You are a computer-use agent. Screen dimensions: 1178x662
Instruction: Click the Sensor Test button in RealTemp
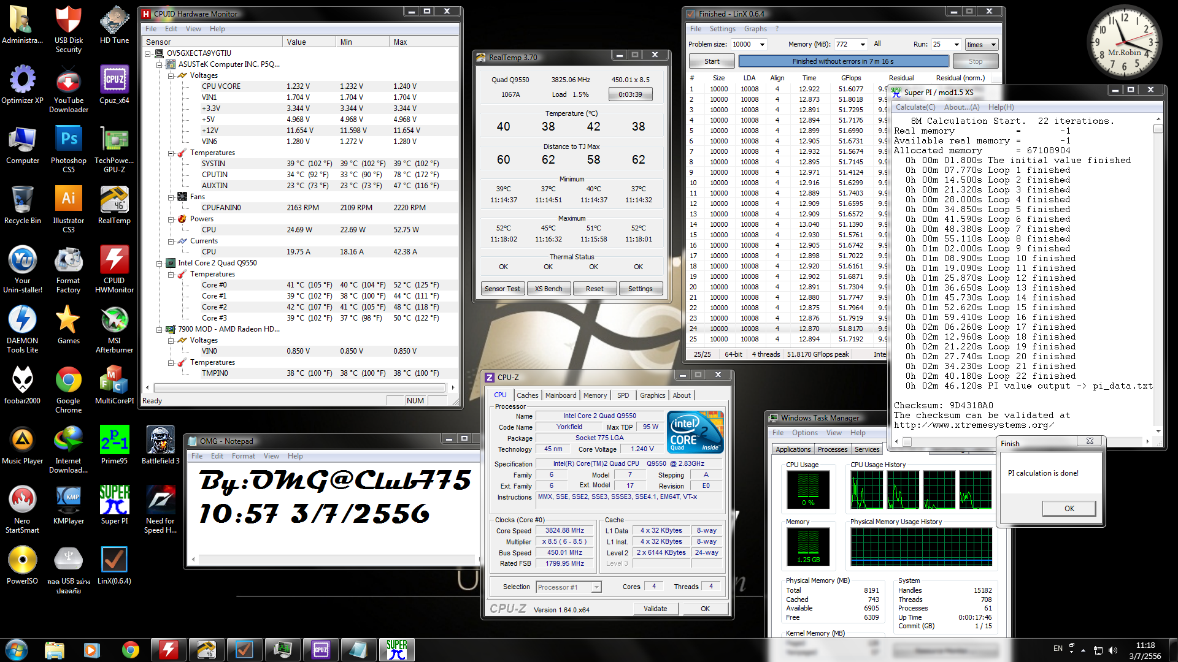(502, 289)
